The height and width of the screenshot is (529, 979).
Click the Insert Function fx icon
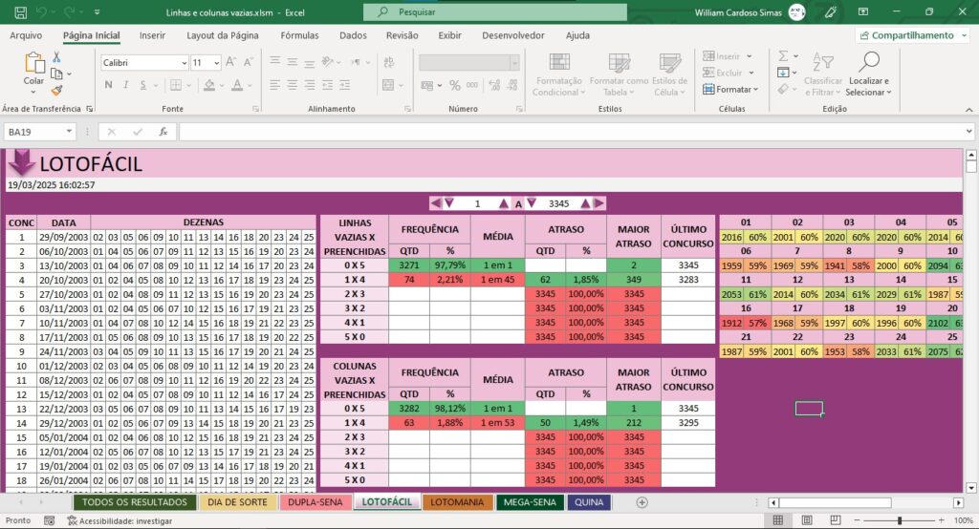click(163, 132)
